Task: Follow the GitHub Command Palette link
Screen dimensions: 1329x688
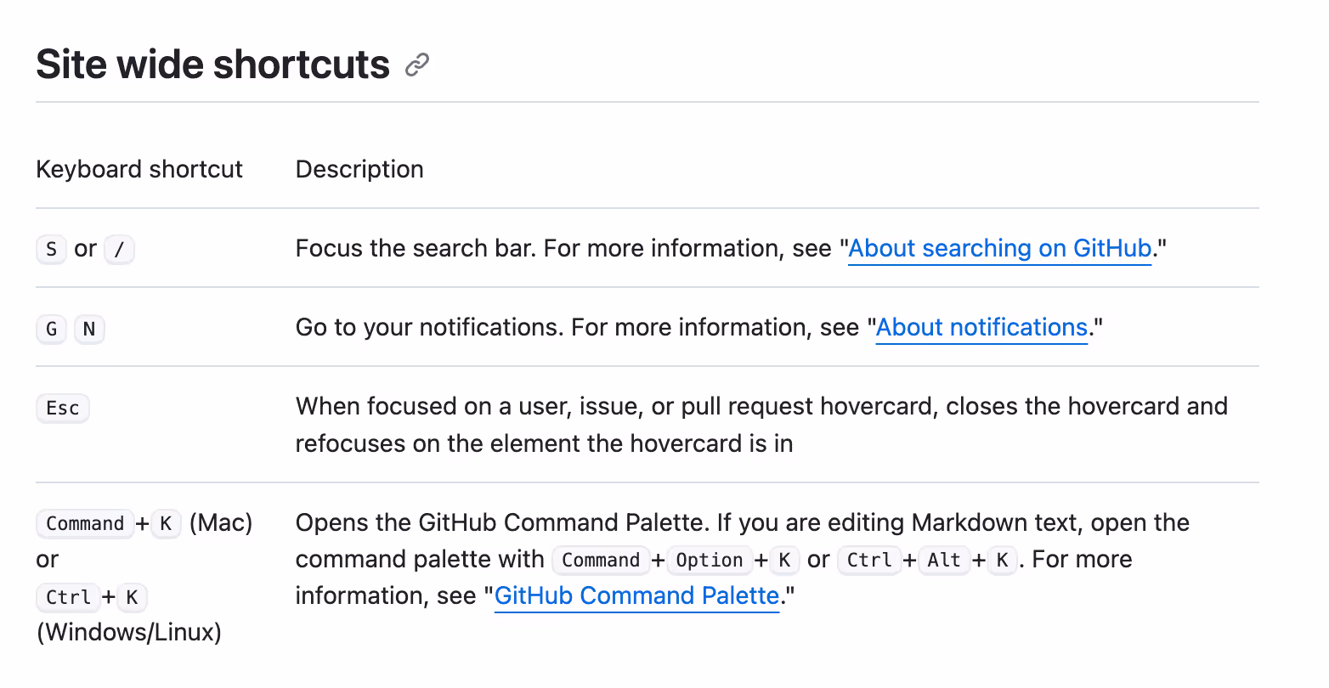Action: tap(636, 596)
